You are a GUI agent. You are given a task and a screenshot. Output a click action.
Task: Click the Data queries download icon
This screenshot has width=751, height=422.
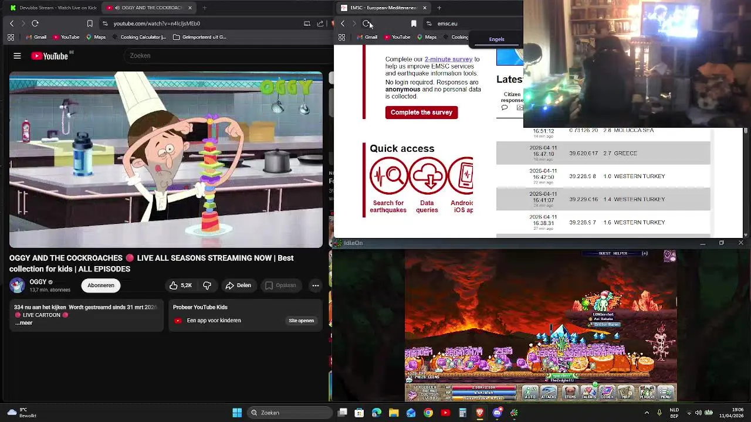tap(428, 176)
